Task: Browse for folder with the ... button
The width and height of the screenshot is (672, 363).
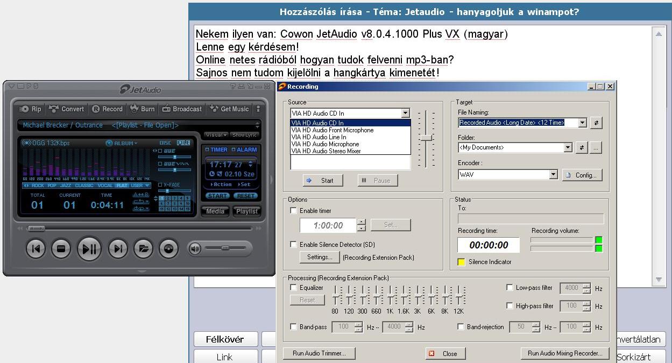Action: (596, 147)
